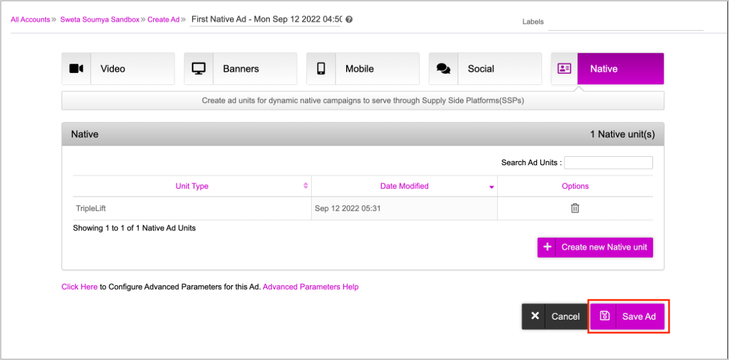Click the video camera icon
The height and width of the screenshot is (360, 729).
point(77,69)
